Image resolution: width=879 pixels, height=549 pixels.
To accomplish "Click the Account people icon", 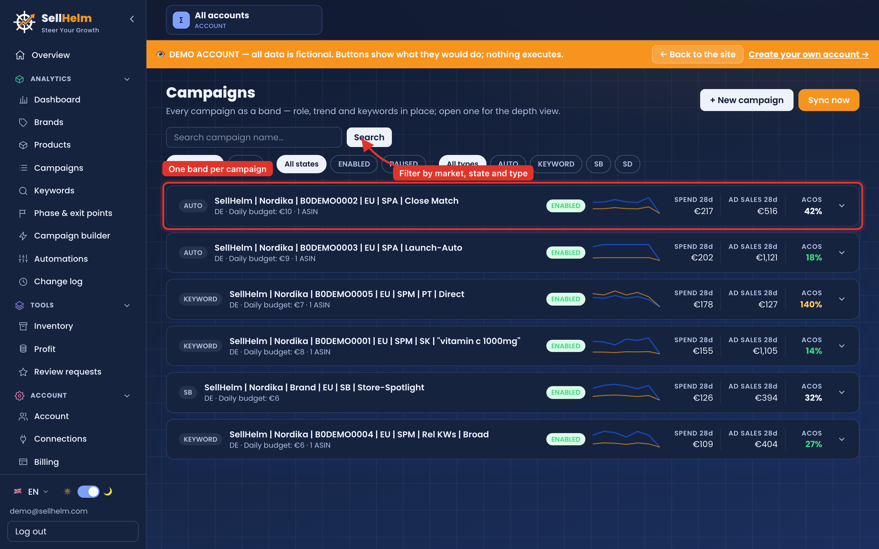I will tap(23, 416).
